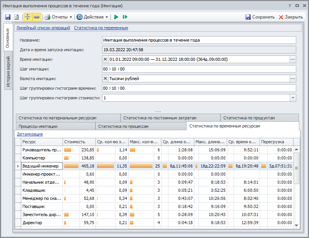
Task: Toggle the chain link button
Action: click(37, 17)
